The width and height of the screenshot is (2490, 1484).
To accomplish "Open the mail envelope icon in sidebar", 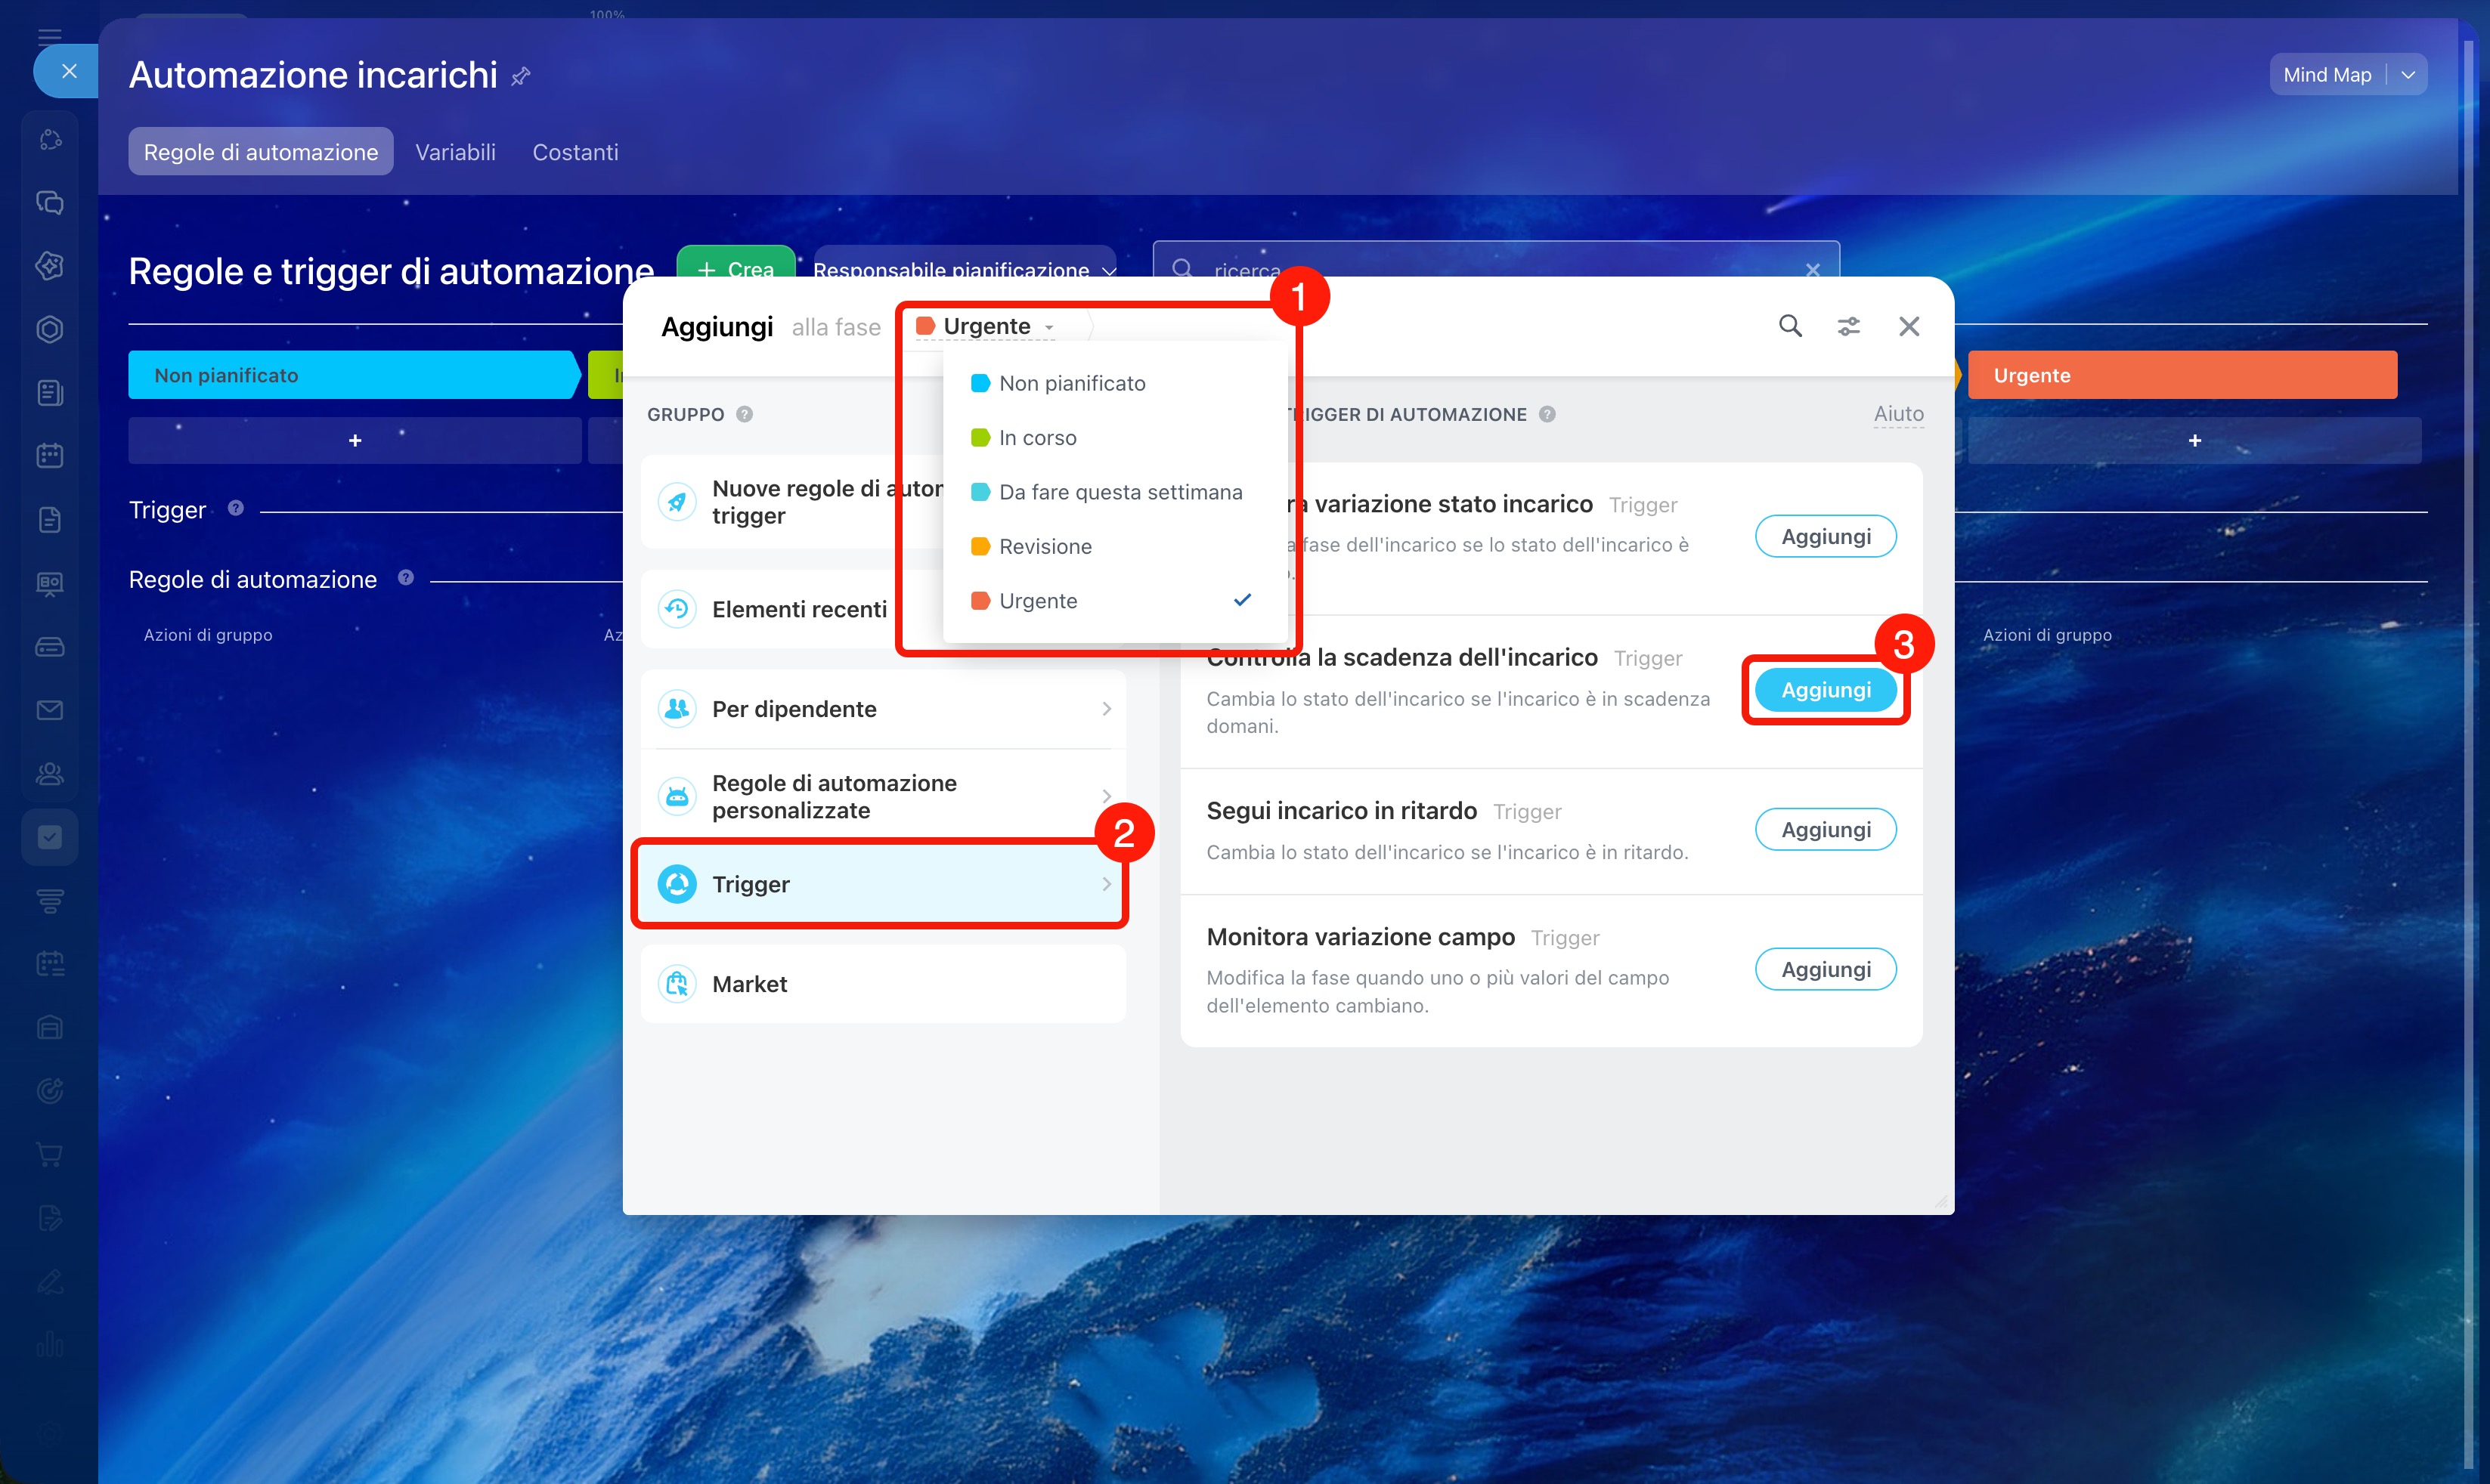I will pos(50,710).
